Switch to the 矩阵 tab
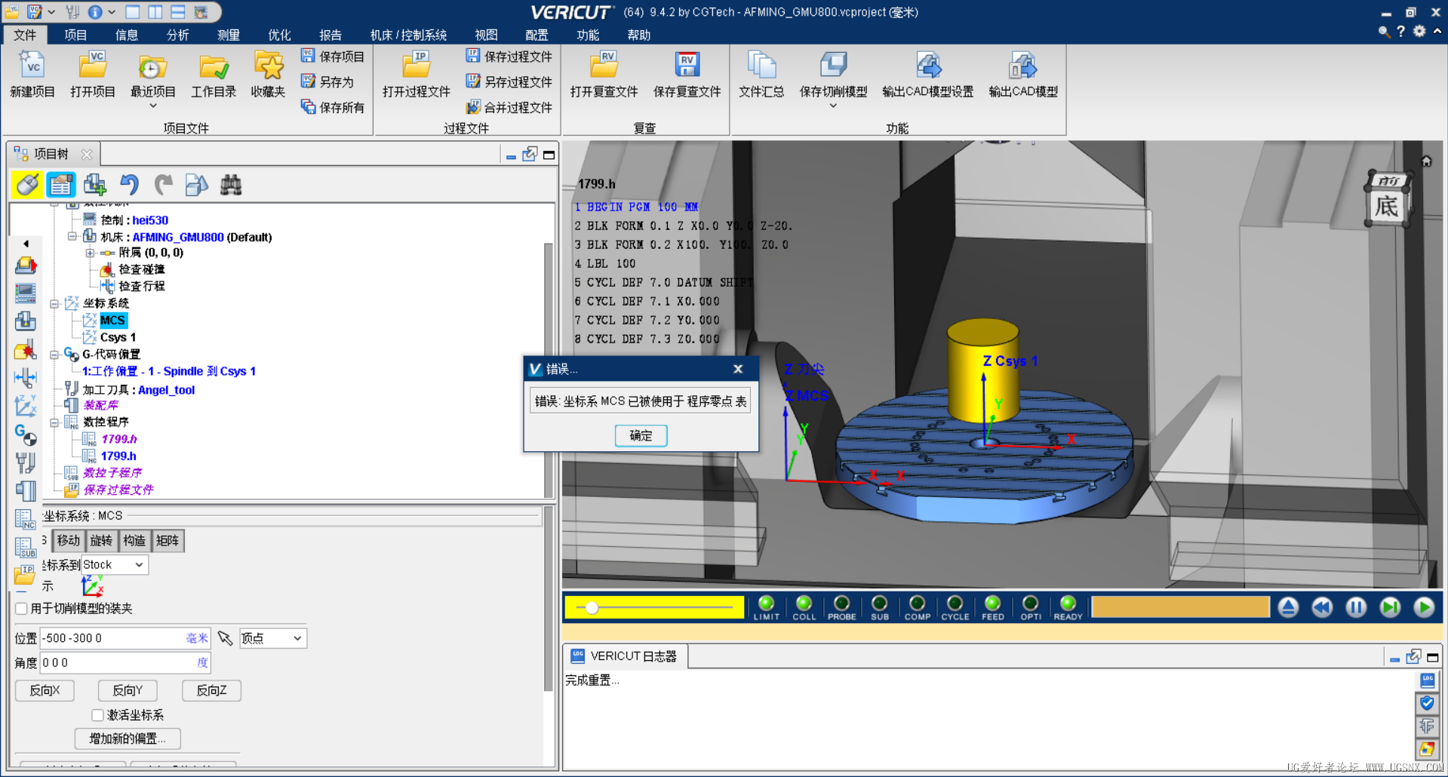 (x=168, y=540)
